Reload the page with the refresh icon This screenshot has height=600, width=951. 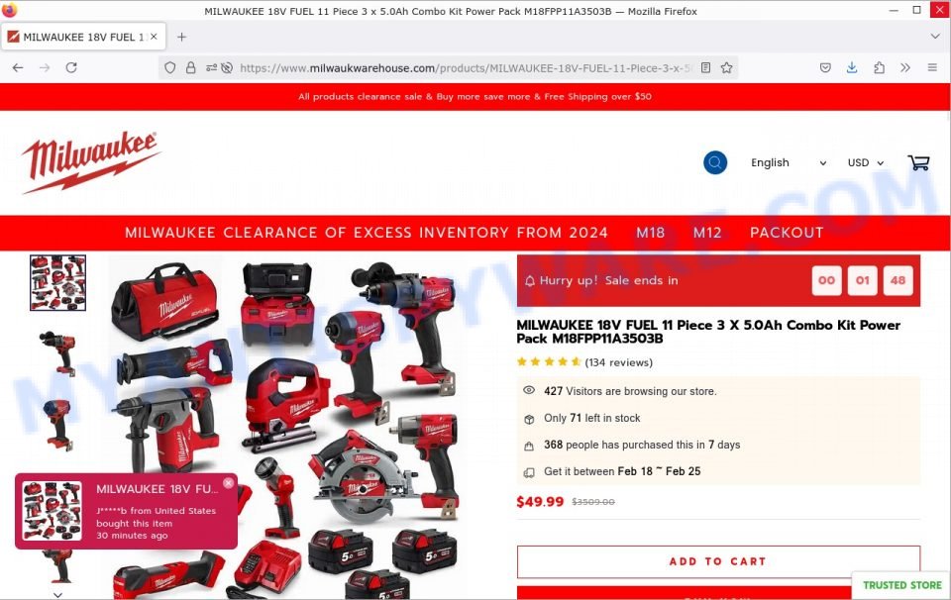[x=71, y=68]
